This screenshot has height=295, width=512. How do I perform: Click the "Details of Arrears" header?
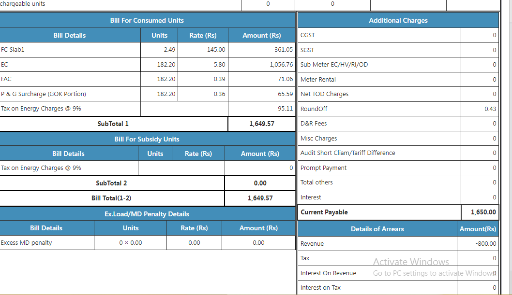tap(377, 229)
